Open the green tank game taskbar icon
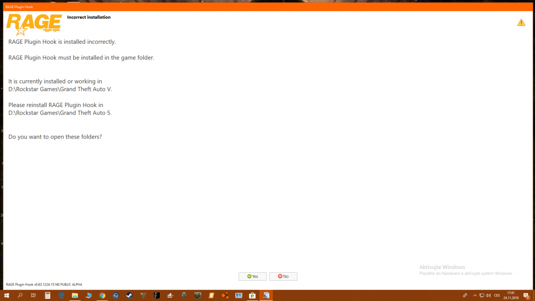This screenshot has width=535, height=301. (x=197, y=296)
